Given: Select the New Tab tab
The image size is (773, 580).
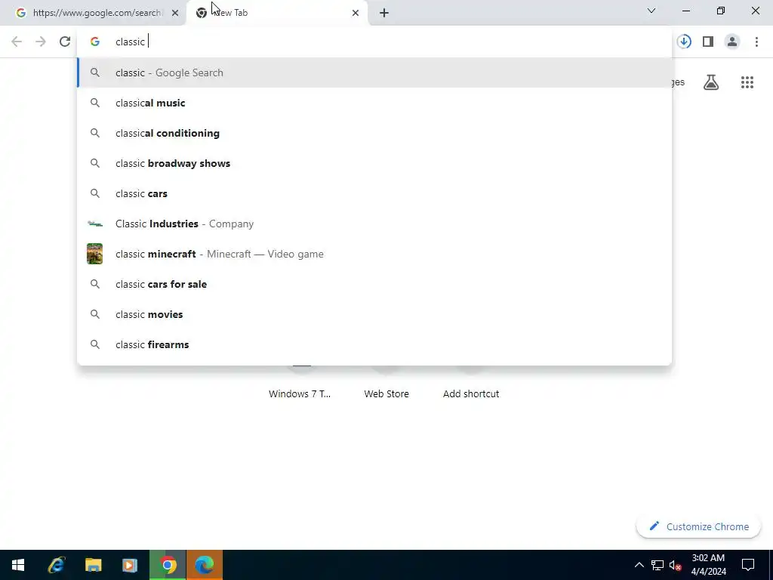Looking at the screenshot, I should coord(277,13).
